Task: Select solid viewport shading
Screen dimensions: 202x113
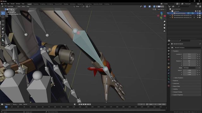Action: pos(159,6)
